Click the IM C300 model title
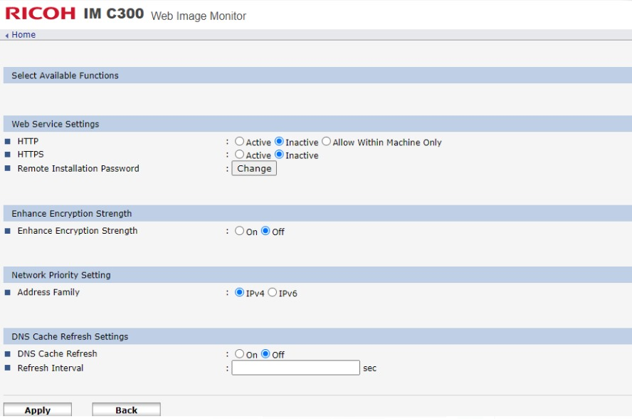632x419 pixels. click(x=114, y=14)
